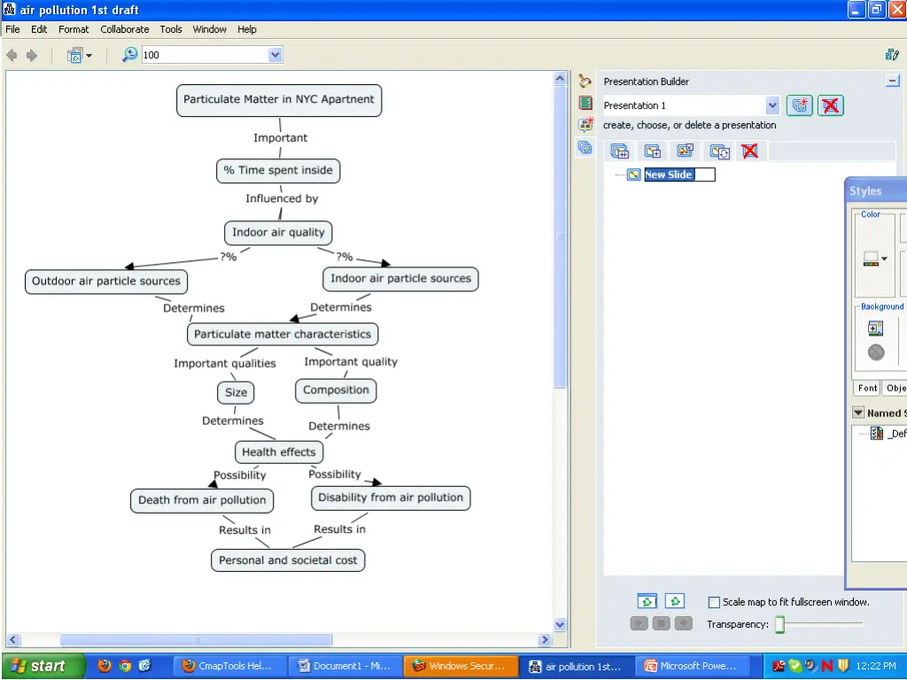Click the New Slide name text field
Image resolution: width=907 pixels, height=680 pixels.
click(x=679, y=174)
